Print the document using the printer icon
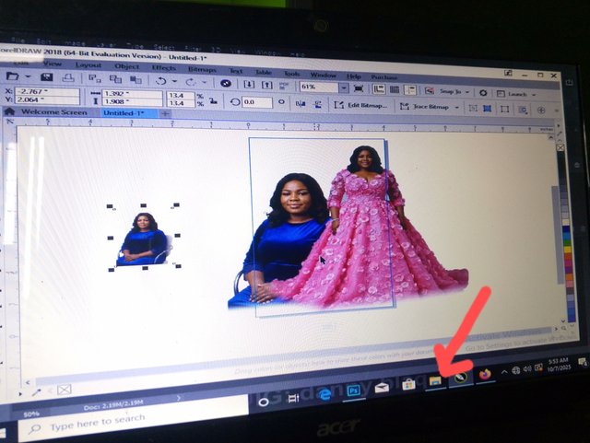This screenshot has width=590, height=443. [x=68, y=78]
